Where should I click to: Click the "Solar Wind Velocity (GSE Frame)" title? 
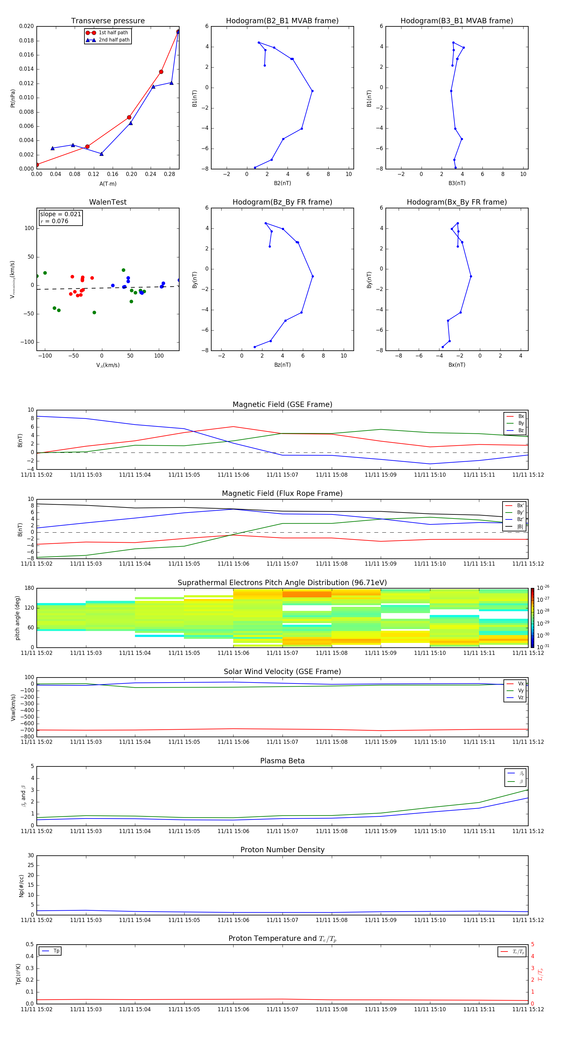click(x=282, y=672)
